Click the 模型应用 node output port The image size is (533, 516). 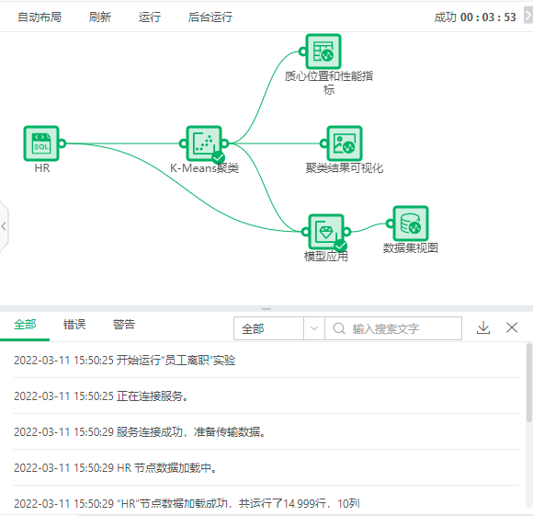click(346, 232)
